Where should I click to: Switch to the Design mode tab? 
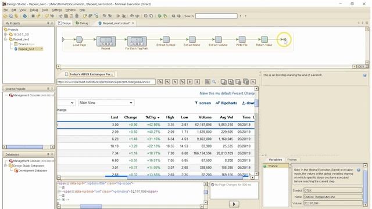[x=65, y=23]
